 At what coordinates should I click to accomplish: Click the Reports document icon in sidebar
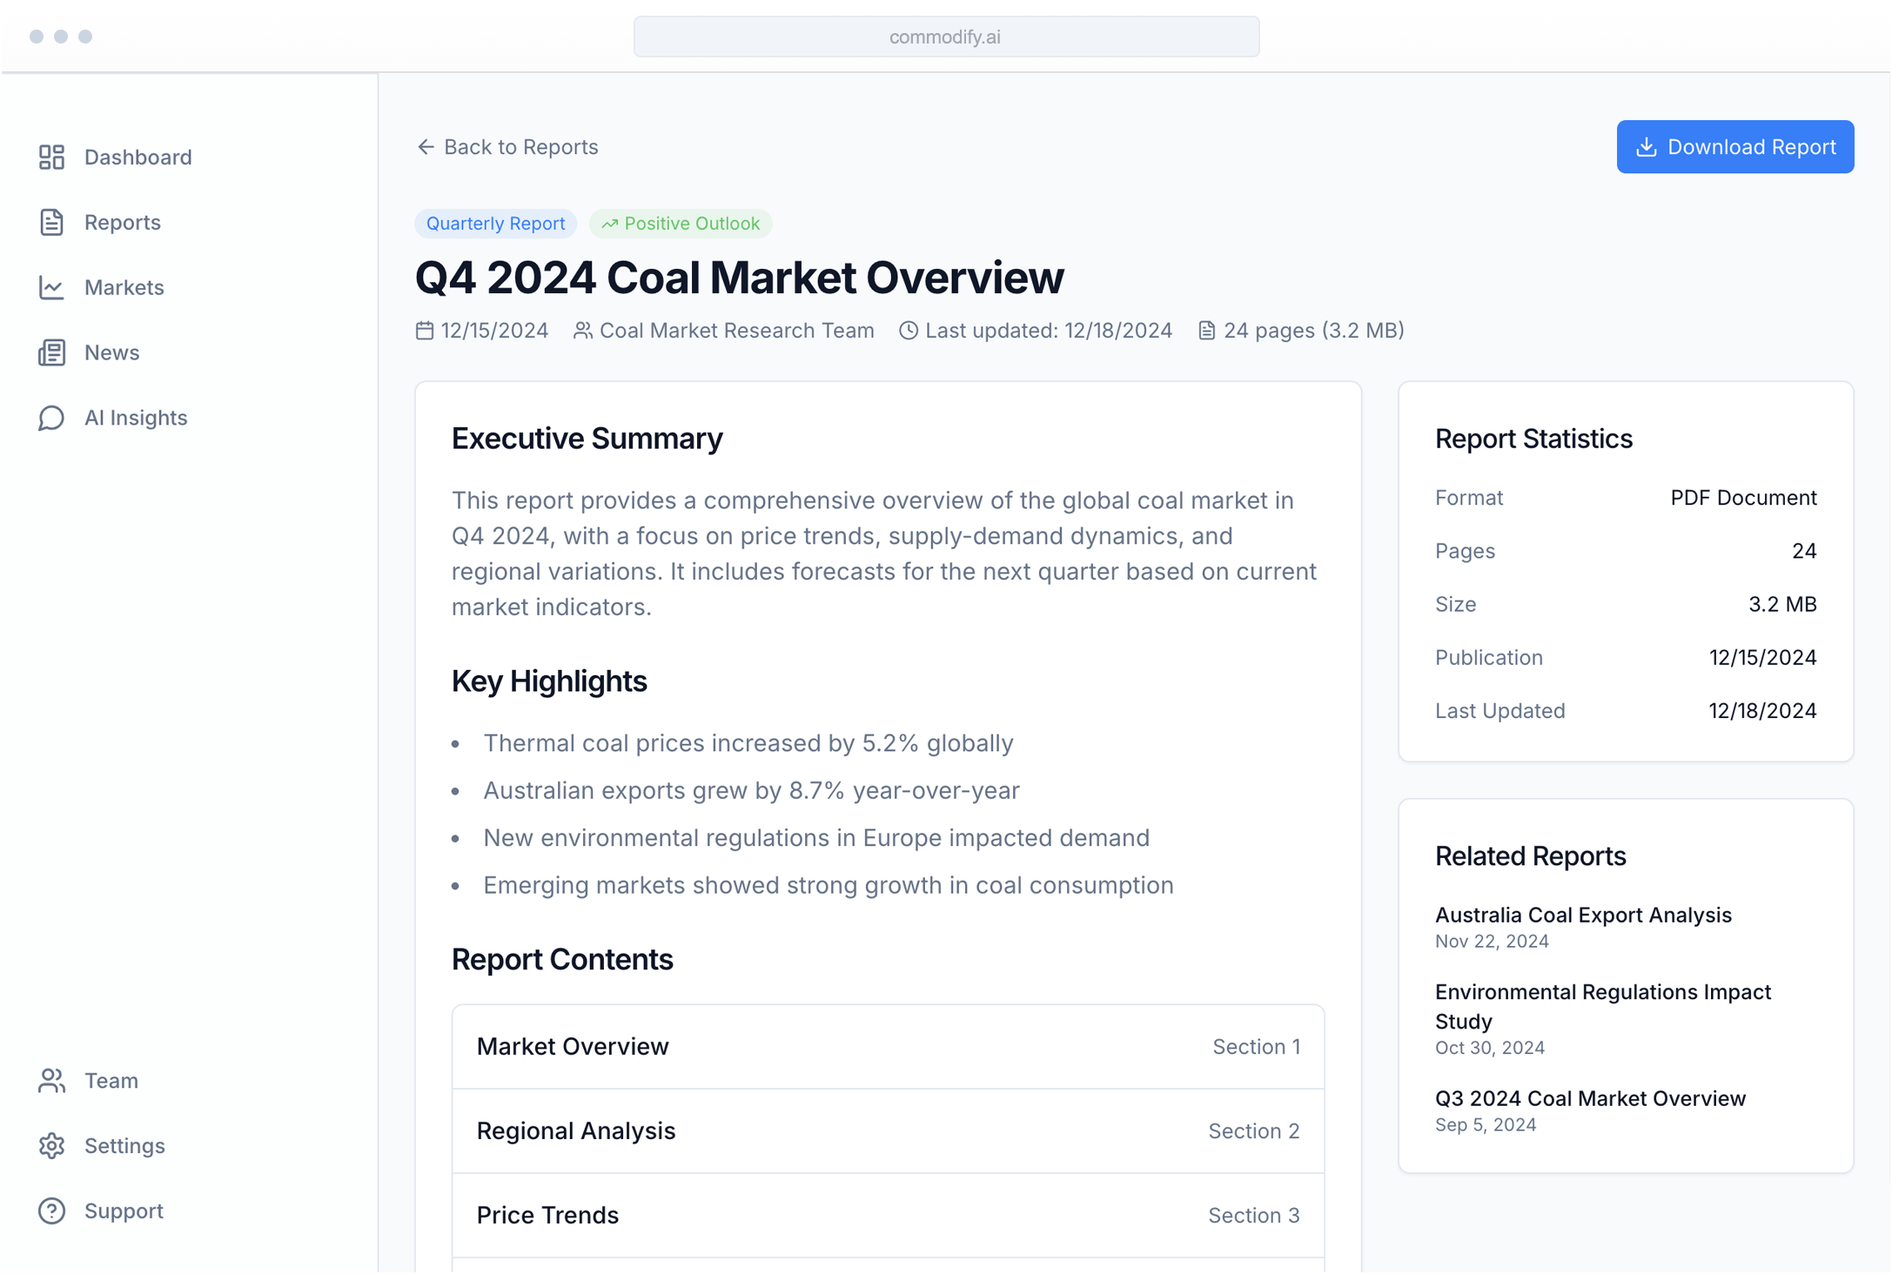(51, 222)
